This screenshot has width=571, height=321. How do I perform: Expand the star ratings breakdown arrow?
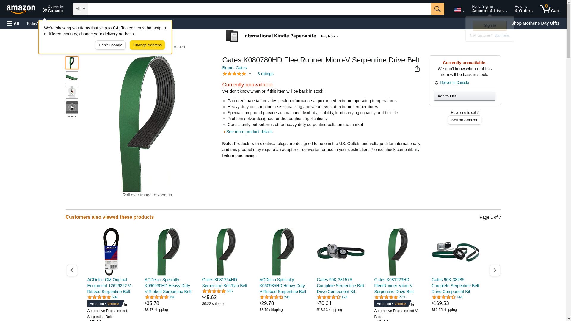click(x=250, y=74)
